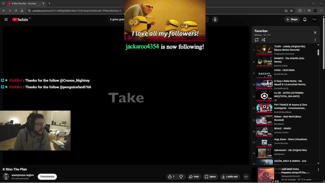Open the anonymous legion channel avatar
Viewport: 325px width, 183px height.
[6, 176]
